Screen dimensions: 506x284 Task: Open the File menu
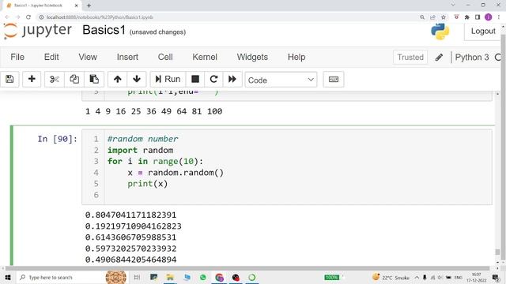(x=17, y=58)
